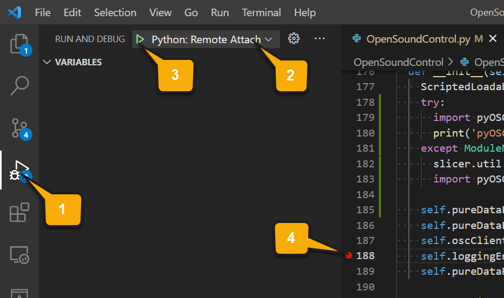Click 'ScriptedLoadab' text on line 177

(x=462, y=87)
